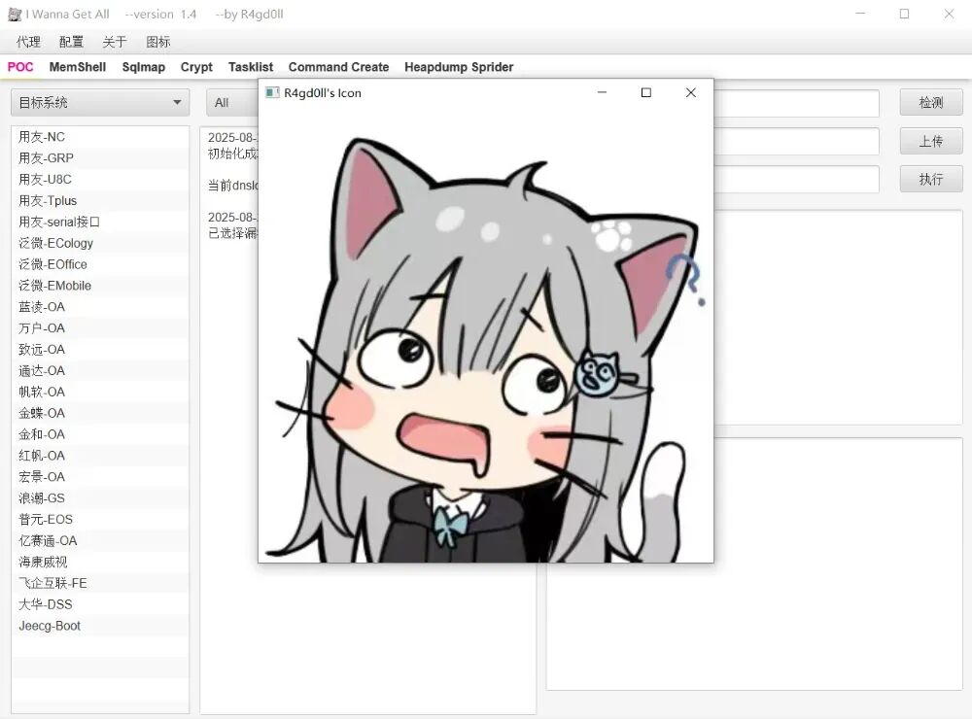Image resolution: width=972 pixels, height=719 pixels.
Task: Select 用友-NC in the target list
Action: pos(42,137)
